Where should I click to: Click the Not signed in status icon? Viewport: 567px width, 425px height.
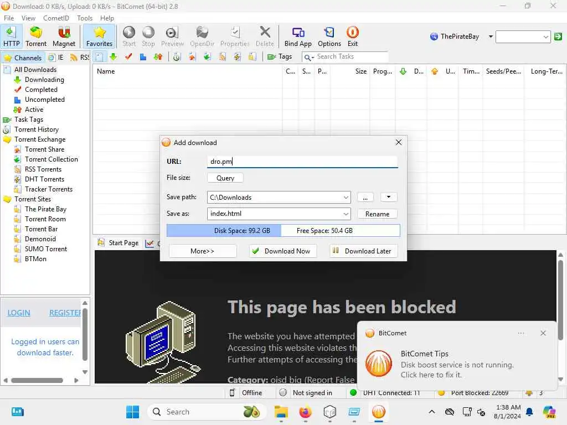[x=283, y=393]
